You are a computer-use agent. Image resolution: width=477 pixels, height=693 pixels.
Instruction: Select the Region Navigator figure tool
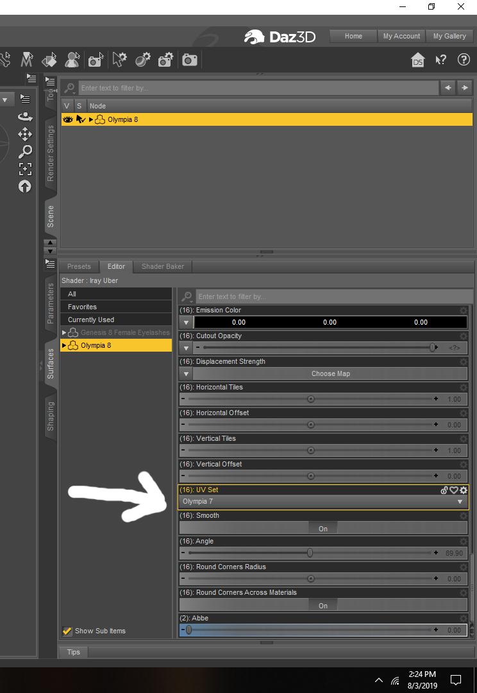point(72,60)
